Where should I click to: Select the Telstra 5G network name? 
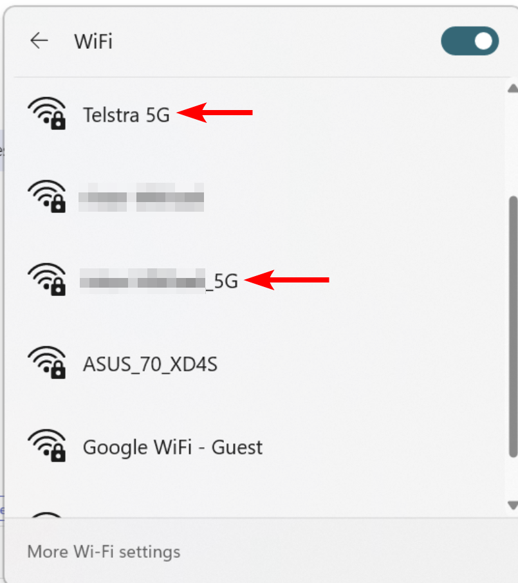coord(126,115)
